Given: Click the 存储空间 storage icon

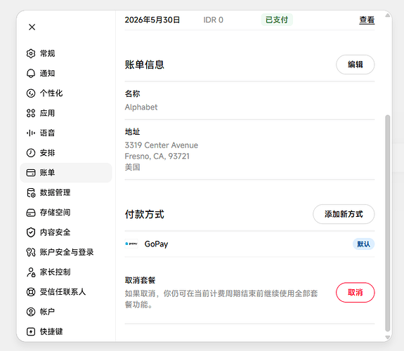Looking at the screenshot, I should [31, 213].
